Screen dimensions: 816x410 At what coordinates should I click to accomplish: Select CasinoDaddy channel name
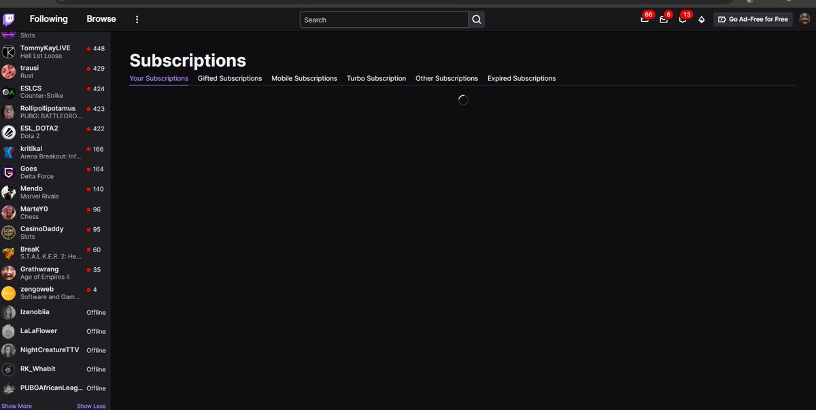(41, 228)
